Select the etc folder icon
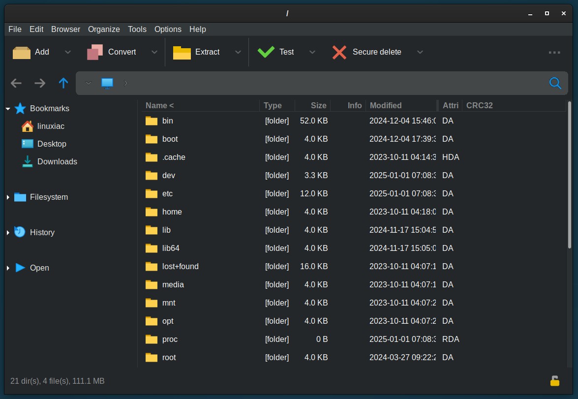The height and width of the screenshot is (399, 578). click(x=151, y=194)
